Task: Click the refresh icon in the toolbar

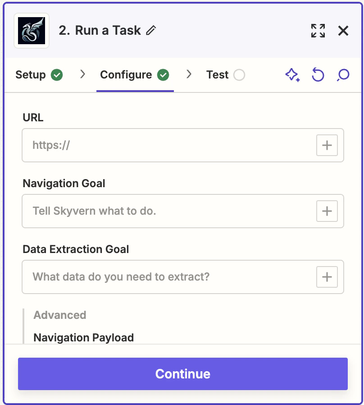Action: 318,75
